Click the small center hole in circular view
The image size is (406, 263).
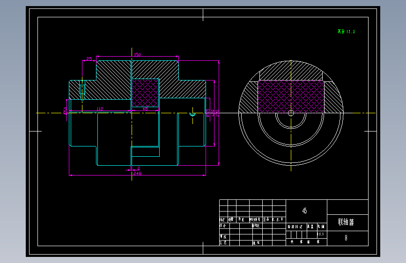click(291, 113)
